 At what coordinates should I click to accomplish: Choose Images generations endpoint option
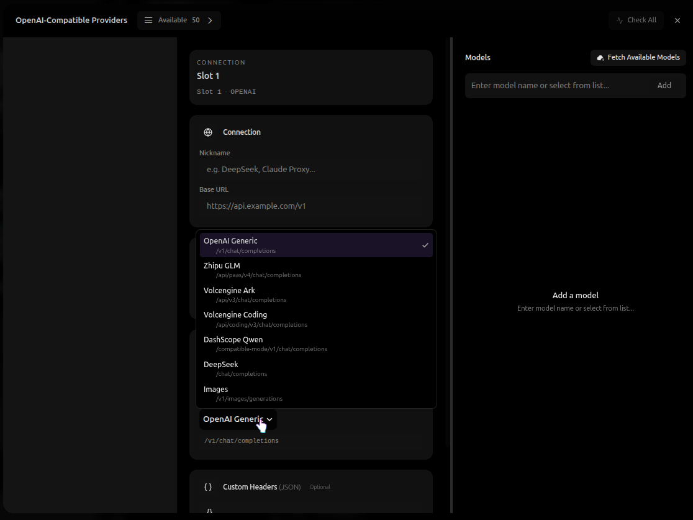point(316,393)
